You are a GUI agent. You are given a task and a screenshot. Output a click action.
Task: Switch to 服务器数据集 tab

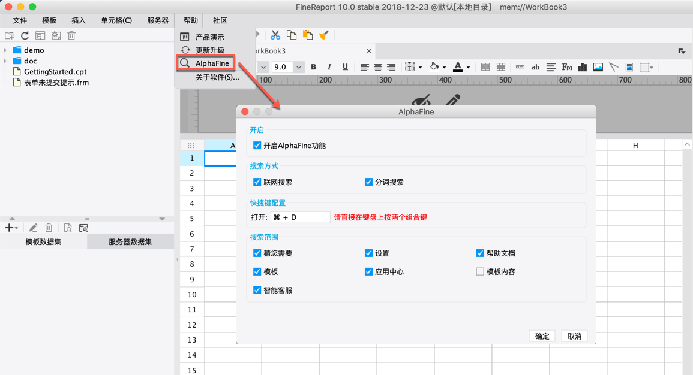pyautogui.click(x=130, y=242)
